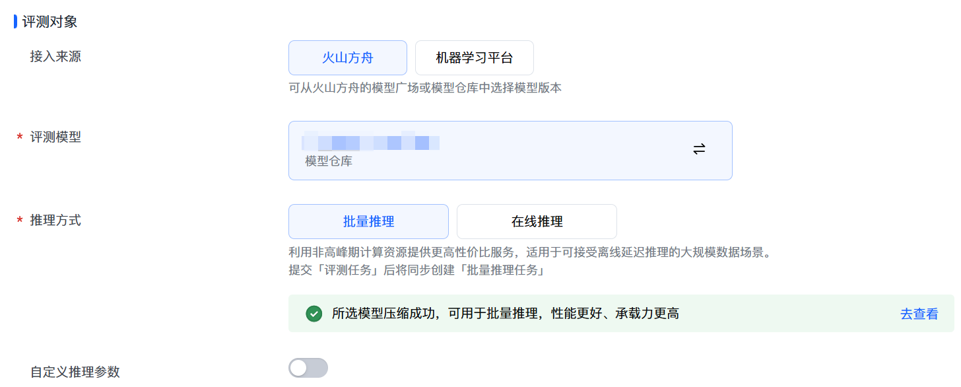
Task: Click the 自定义推理参数 label text
Action: click(x=75, y=372)
